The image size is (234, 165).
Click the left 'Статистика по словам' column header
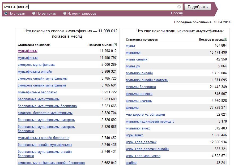[x=34, y=45]
